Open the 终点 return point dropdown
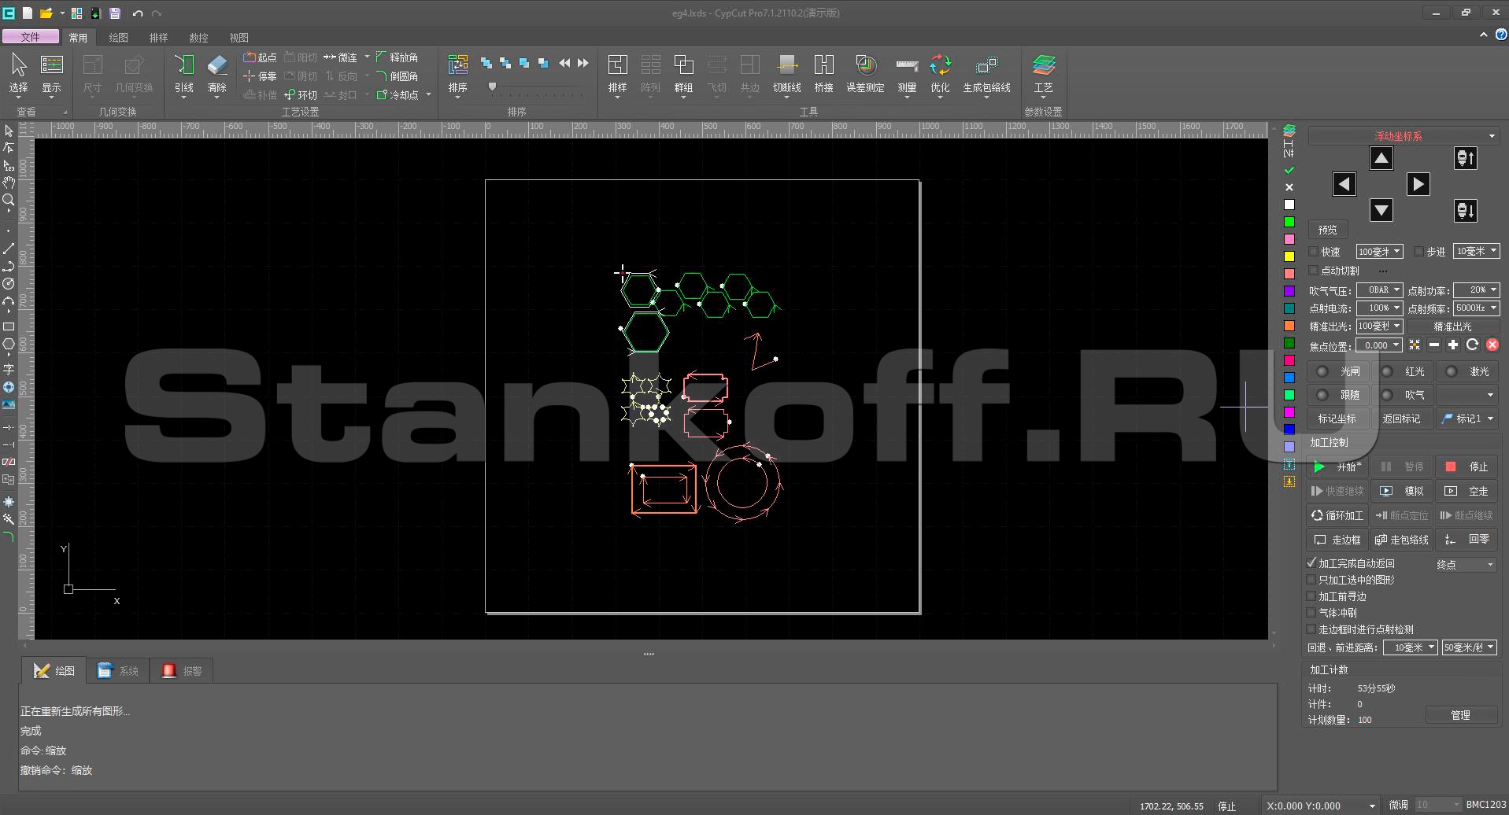 [1464, 564]
